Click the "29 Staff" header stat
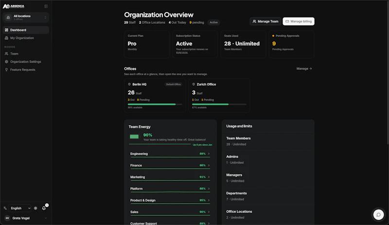 (130, 22)
